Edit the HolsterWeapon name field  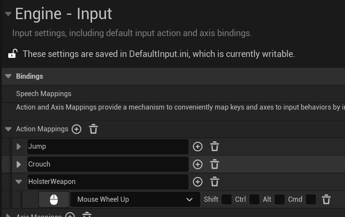107,182
